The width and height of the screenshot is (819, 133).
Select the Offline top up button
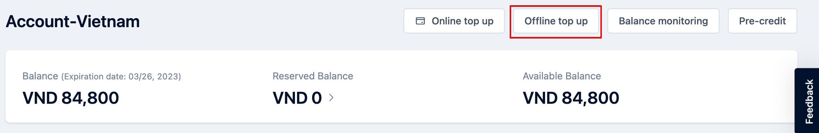coord(556,21)
